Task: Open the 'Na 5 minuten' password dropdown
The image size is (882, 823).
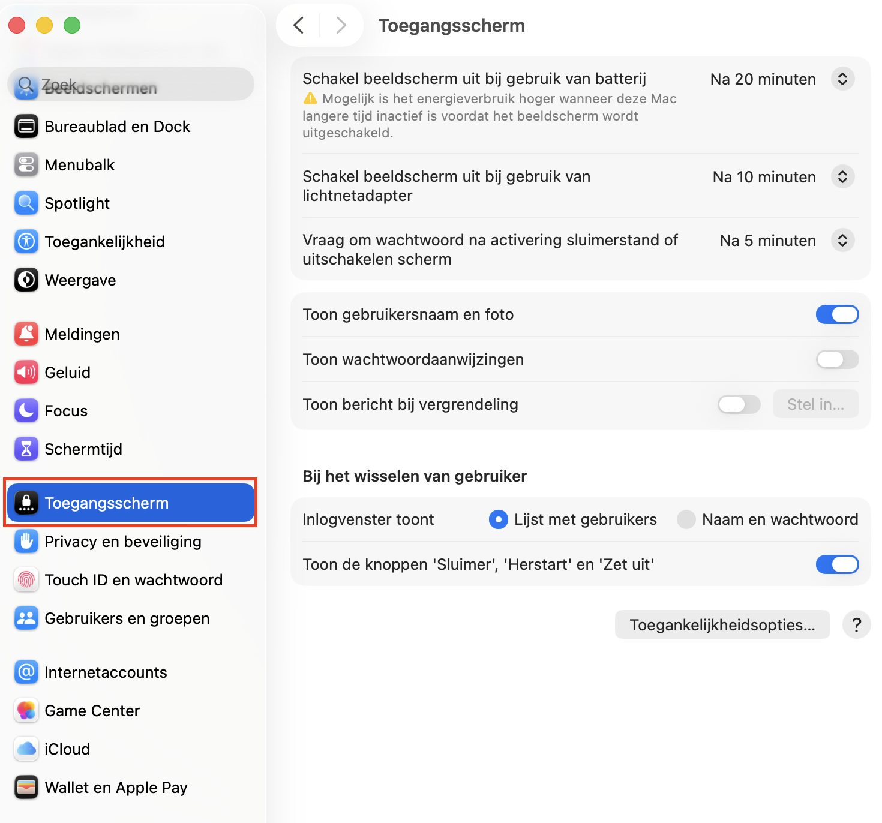Action: [842, 240]
